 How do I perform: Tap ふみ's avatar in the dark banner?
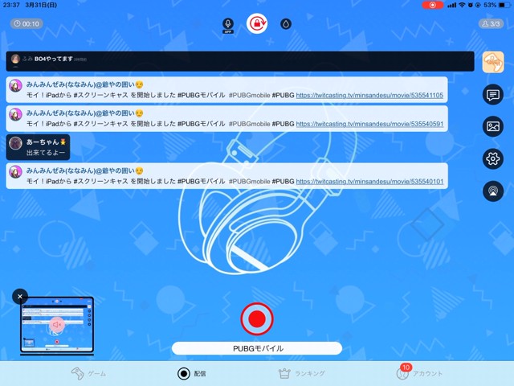click(x=15, y=59)
